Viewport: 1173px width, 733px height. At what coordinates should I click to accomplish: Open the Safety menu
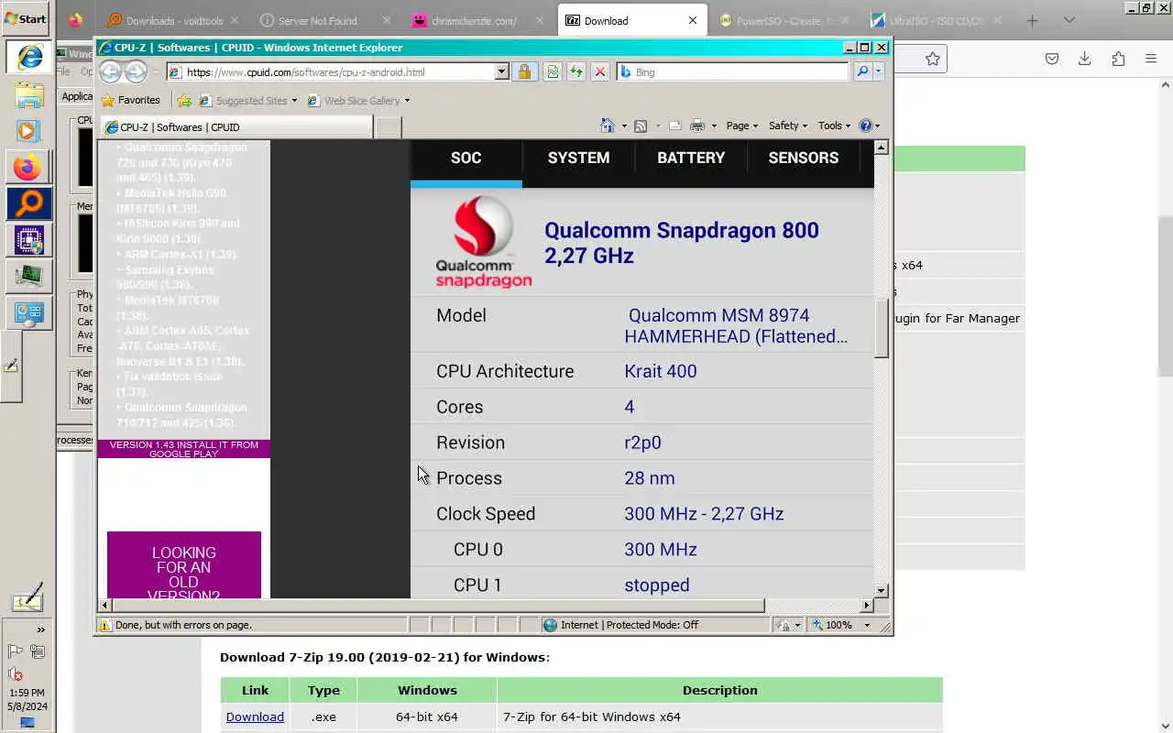coord(787,126)
